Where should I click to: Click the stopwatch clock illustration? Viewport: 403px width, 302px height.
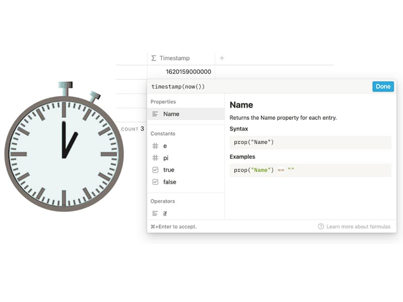64,147
